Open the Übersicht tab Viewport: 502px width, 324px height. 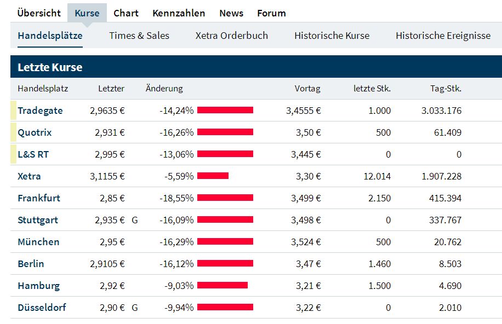(x=39, y=13)
